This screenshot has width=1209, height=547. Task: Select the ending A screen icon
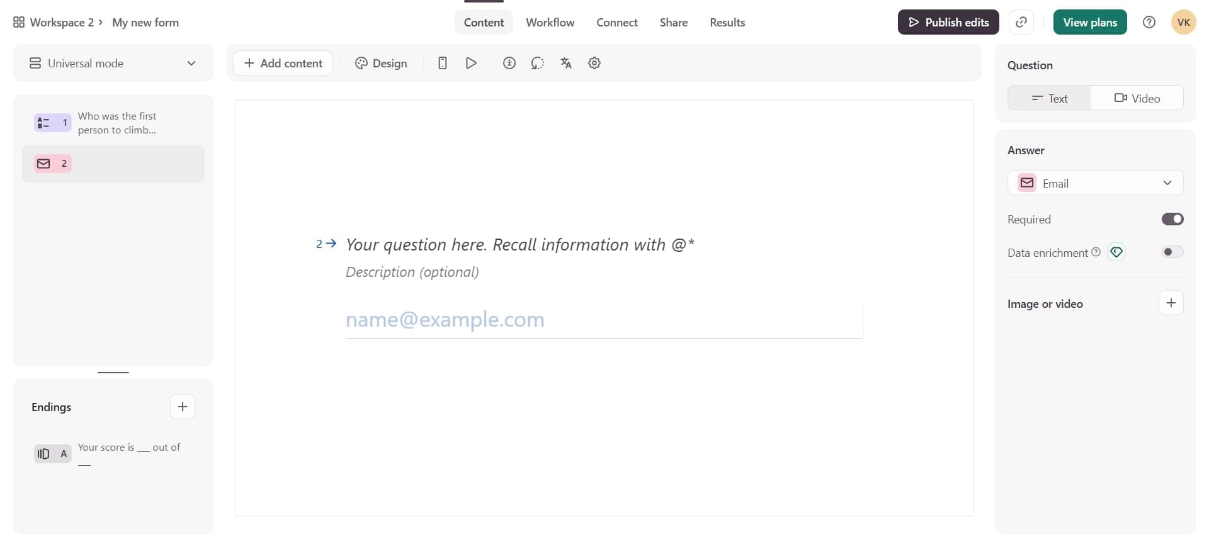52,454
